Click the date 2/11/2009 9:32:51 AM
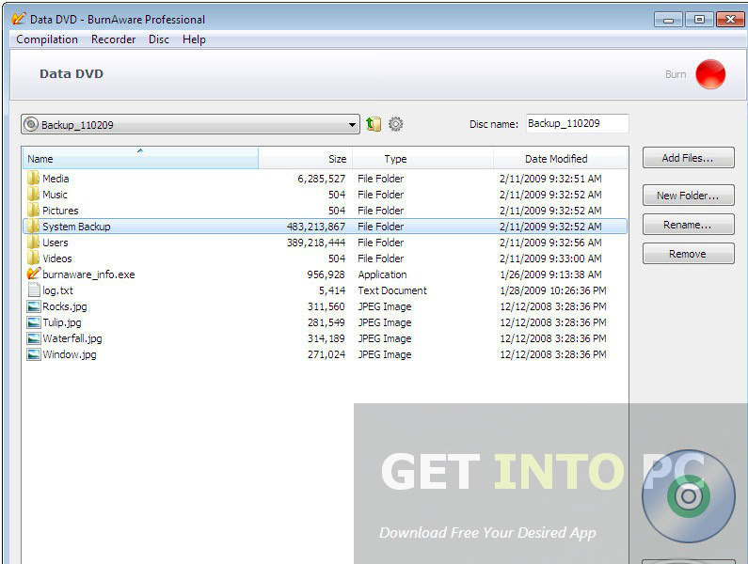748x564 pixels. tap(550, 179)
